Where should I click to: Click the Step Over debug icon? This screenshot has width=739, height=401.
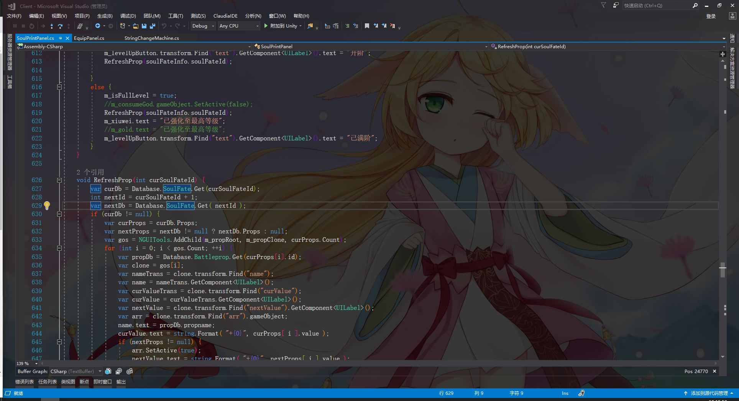point(61,26)
